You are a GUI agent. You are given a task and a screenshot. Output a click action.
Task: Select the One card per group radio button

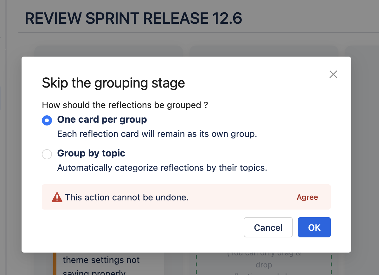tap(47, 120)
